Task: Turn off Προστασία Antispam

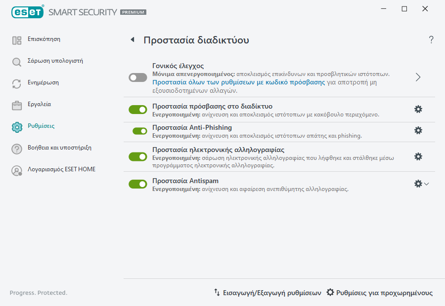Action: pos(137,183)
